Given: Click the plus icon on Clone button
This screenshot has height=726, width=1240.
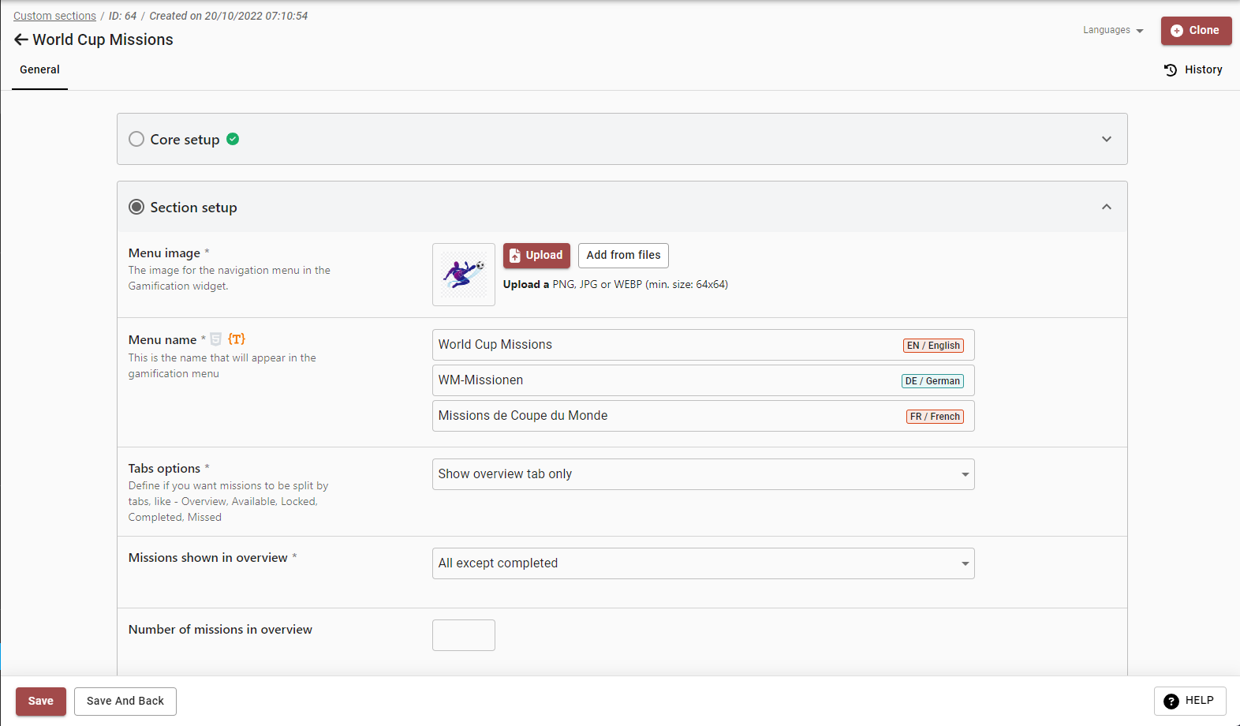Looking at the screenshot, I should click(1177, 31).
